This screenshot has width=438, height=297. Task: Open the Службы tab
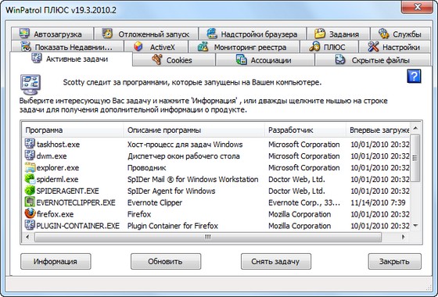tap(400, 34)
